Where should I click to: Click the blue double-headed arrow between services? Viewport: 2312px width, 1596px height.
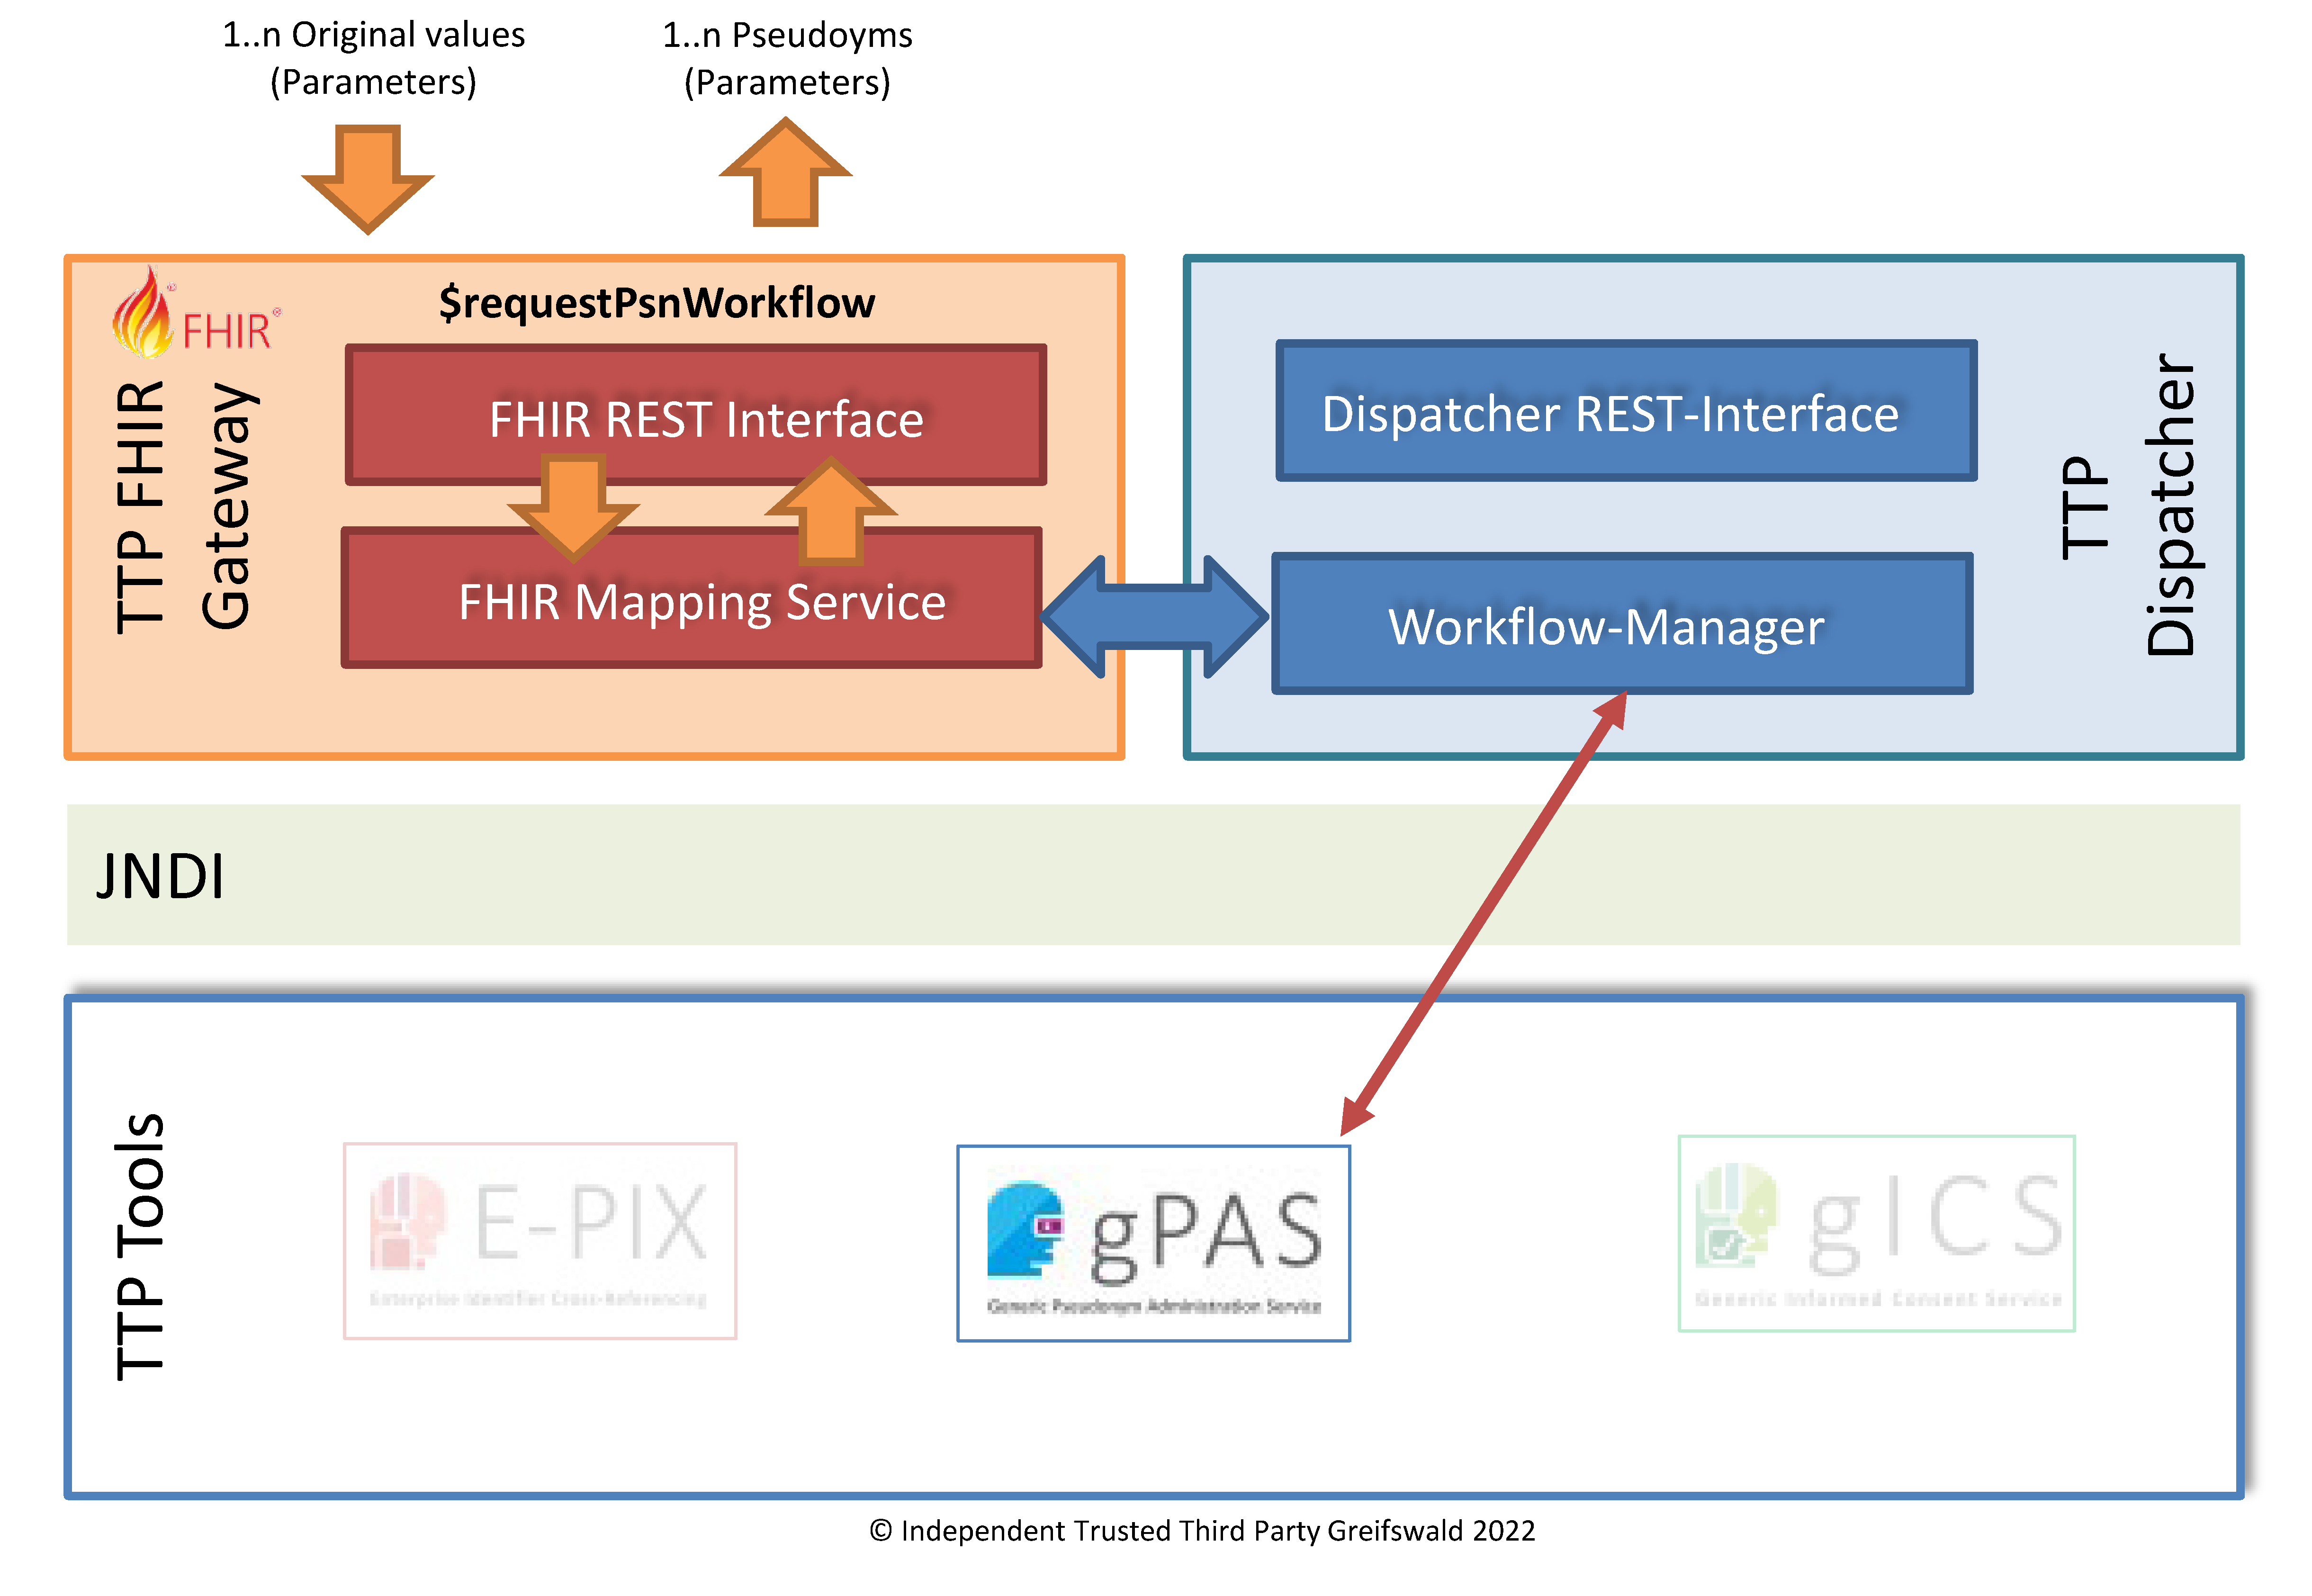[x=1154, y=616]
